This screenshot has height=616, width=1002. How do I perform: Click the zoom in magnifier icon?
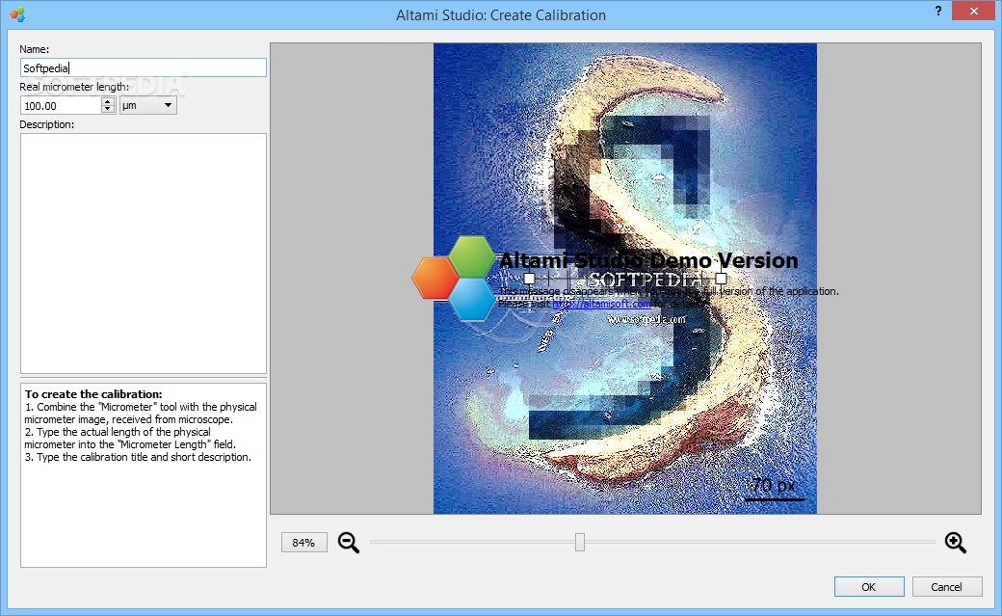[x=956, y=543]
